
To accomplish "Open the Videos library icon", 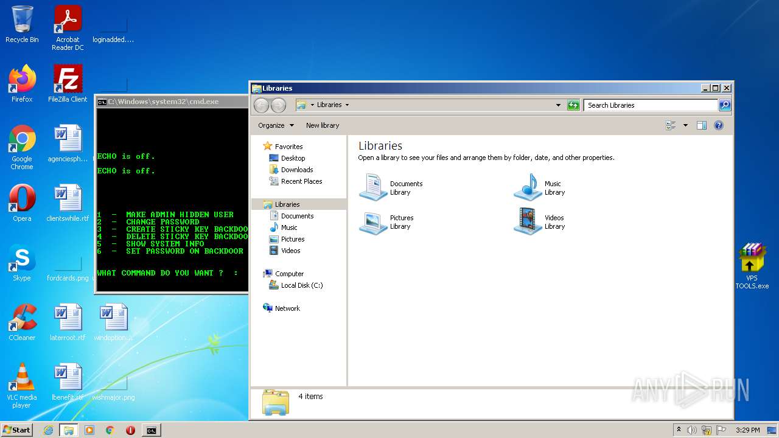I will click(x=540, y=221).
